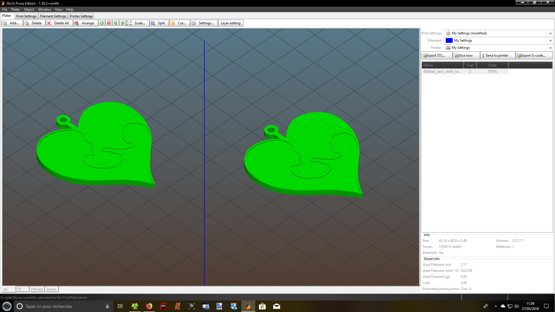Screen dimensions: 555x312
Task: Click Delete All with red X
Action: [x=59, y=23]
